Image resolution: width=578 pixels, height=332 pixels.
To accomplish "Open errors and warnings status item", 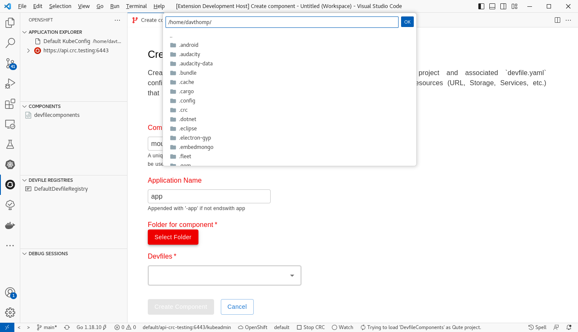I will click(125, 327).
